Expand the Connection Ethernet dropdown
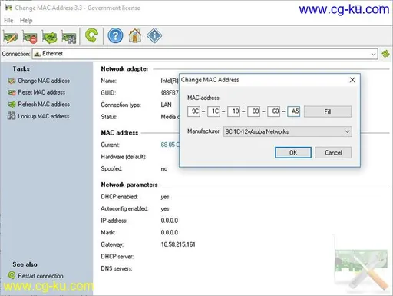Screen dimensions: 393x296 [x=373, y=54]
